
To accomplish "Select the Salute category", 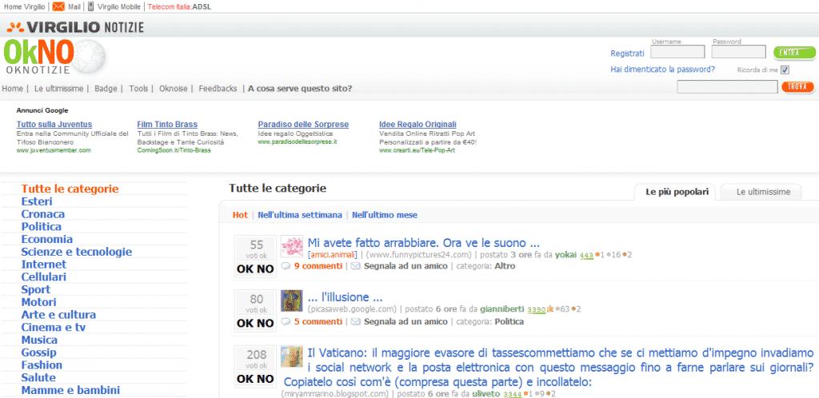I will [x=38, y=377].
